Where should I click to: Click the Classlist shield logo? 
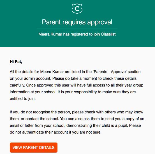[x=77, y=9]
